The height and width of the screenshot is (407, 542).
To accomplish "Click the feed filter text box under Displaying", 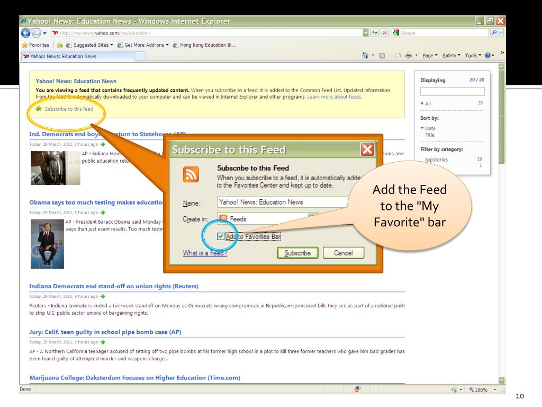I will (x=453, y=92).
